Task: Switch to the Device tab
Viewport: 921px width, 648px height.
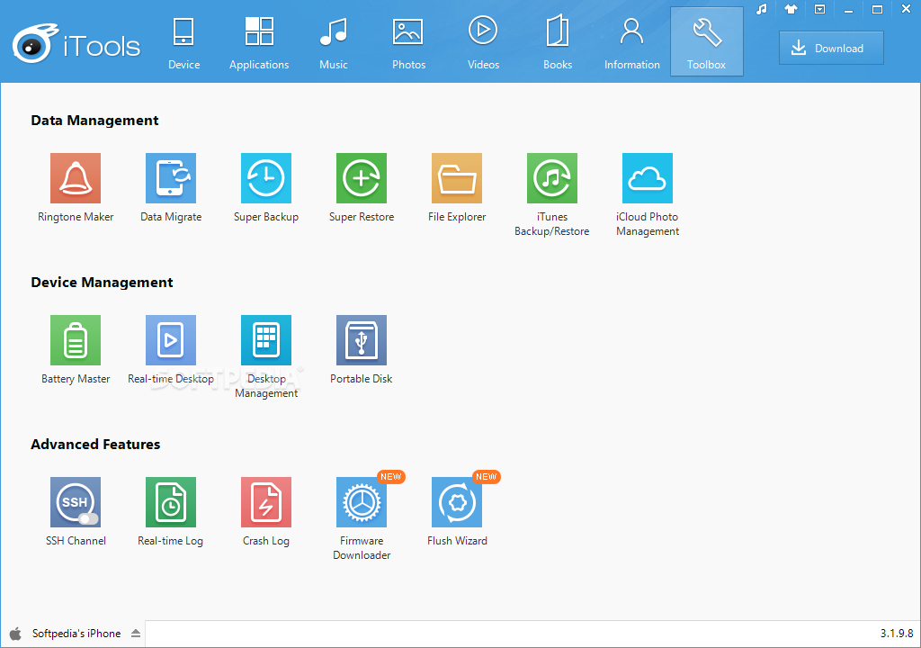Action: pyautogui.click(x=183, y=42)
